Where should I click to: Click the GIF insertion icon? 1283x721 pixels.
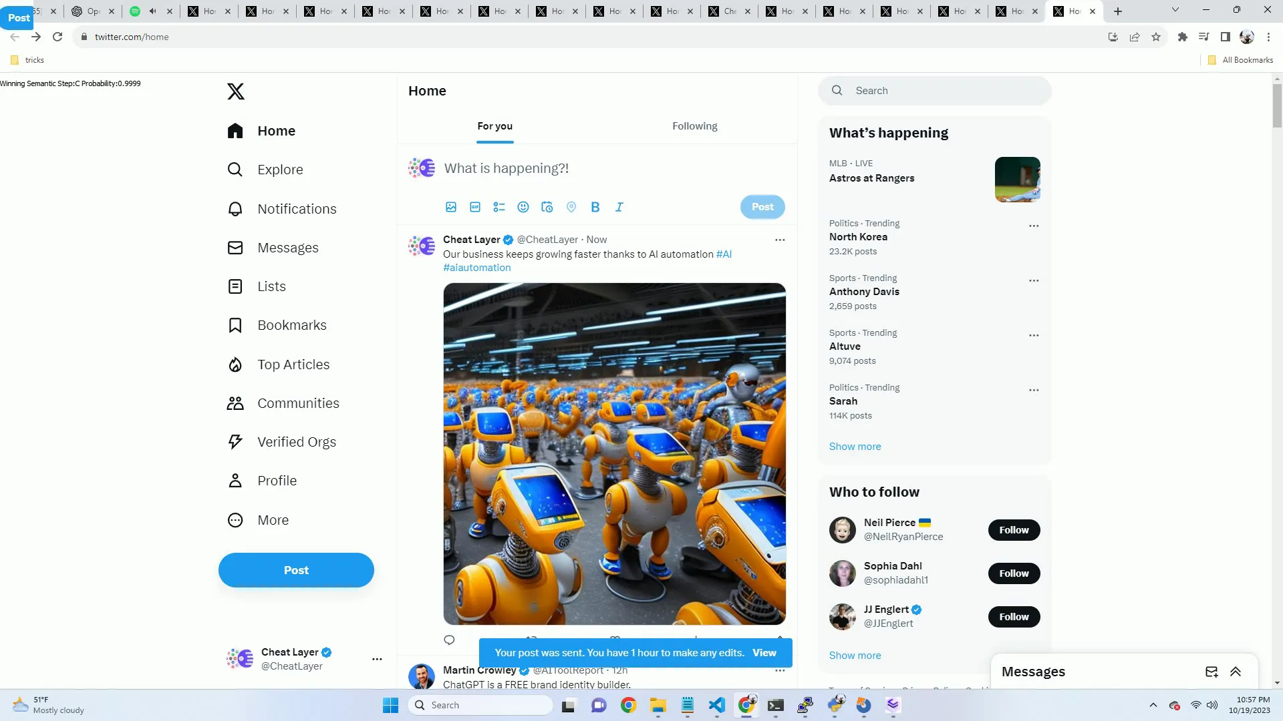(x=475, y=206)
